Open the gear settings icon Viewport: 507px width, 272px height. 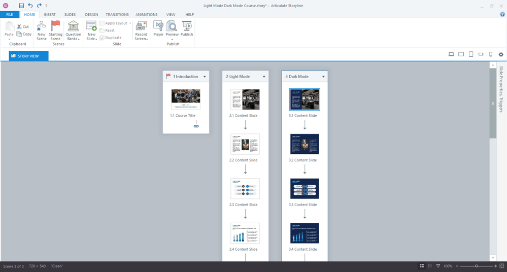click(x=501, y=54)
